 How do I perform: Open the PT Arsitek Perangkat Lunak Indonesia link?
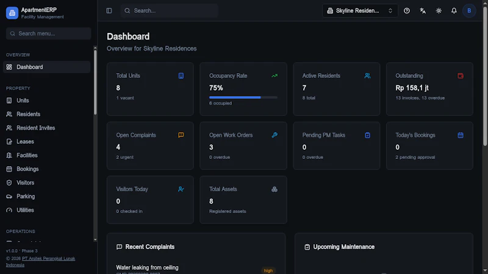click(x=40, y=262)
